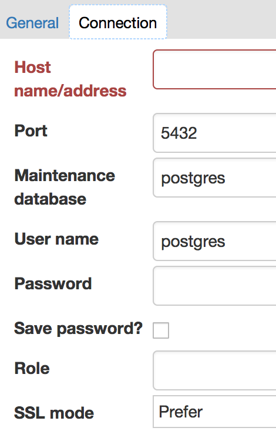This screenshot has width=276, height=431.
Task: Focus the Host name/address input field
Action: point(214,69)
